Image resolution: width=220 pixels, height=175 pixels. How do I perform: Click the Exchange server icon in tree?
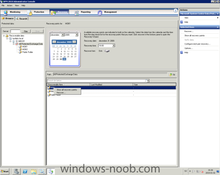13,41
